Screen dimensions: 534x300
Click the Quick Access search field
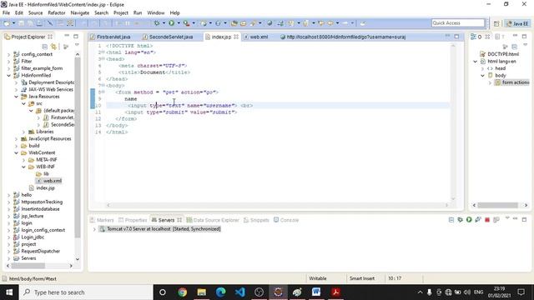458,22
